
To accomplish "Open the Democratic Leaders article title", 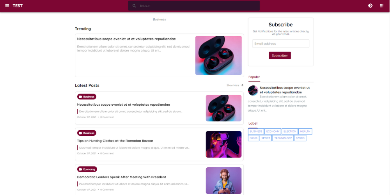I will (122, 177).
